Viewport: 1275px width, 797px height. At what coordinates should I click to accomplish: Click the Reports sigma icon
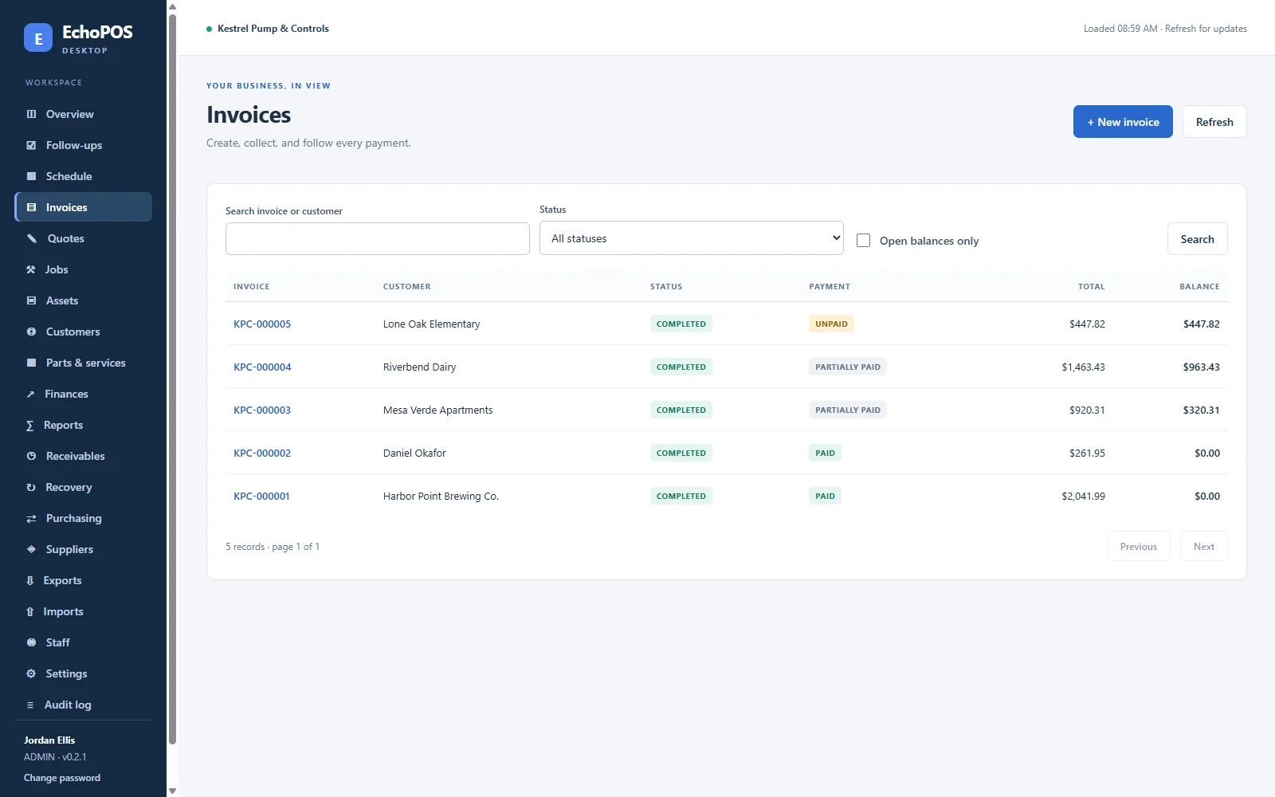click(x=29, y=425)
